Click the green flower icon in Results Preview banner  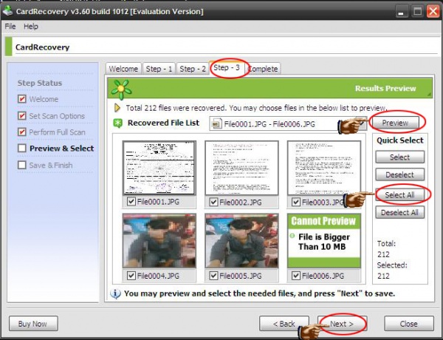pyautogui.click(x=121, y=89)
